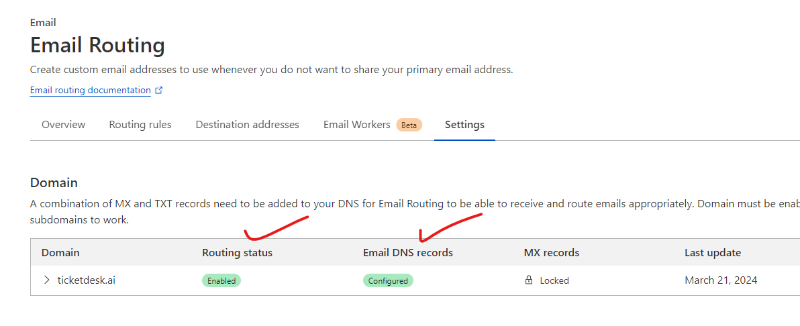This screenshot has height=326, width=800.
Task: Click the green Enabled status badge
Action: click(x=221, y=280)
